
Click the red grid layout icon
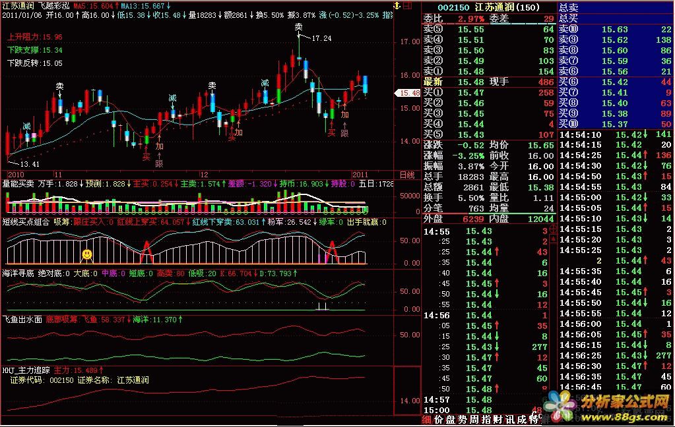407,5
